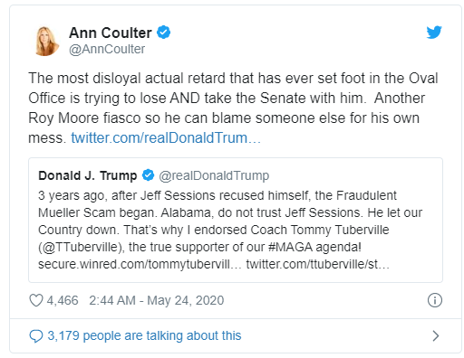Viewport: 464px width, 358px height.
Task: Click the speech bubble reply icon
Action: click(x=36, y=335)
